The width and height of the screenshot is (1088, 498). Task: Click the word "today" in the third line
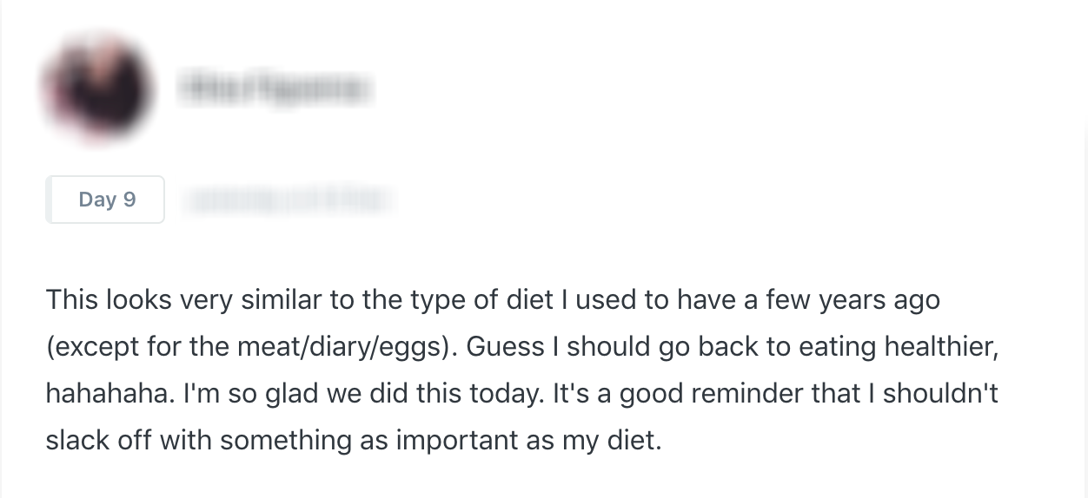click(515, 394)
